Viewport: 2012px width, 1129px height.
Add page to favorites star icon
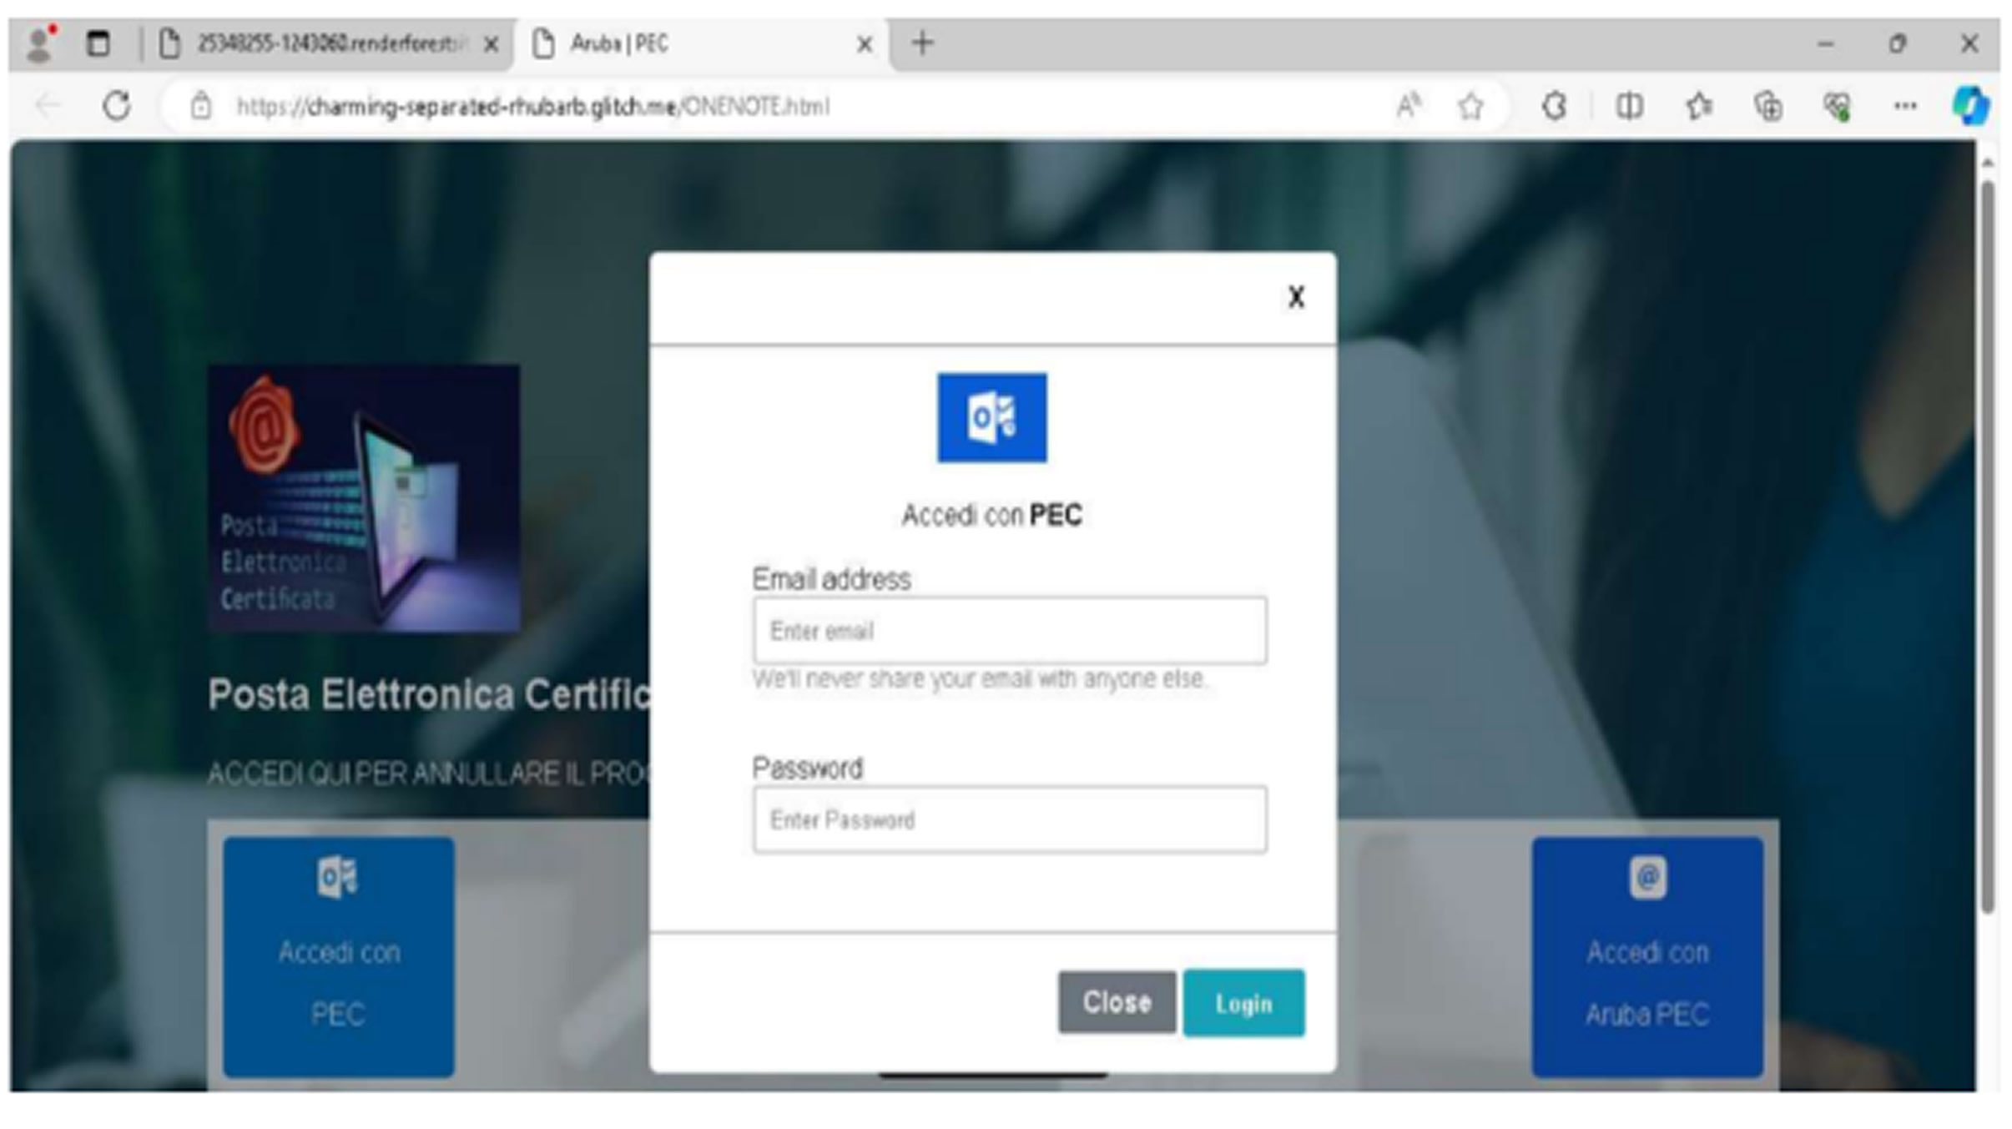pyautogui.click(x=1470, y=106)
